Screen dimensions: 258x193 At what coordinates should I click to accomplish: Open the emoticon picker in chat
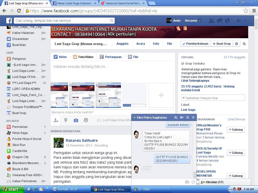tap(193, 182)
